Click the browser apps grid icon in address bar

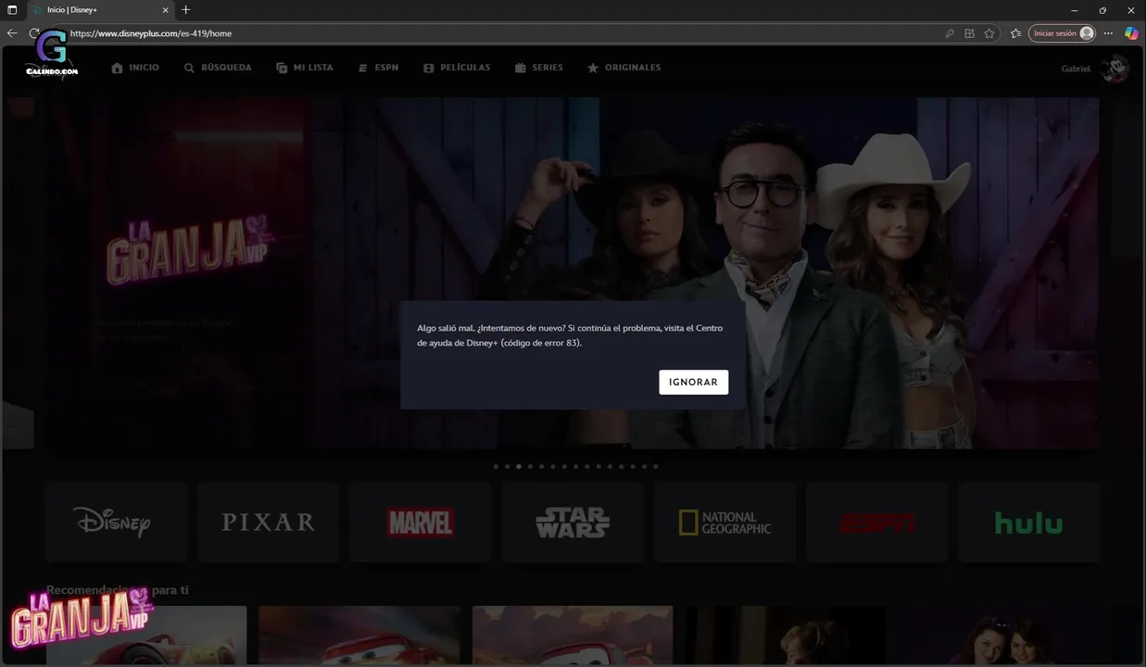pyautogui.click(x=969, y=33)
